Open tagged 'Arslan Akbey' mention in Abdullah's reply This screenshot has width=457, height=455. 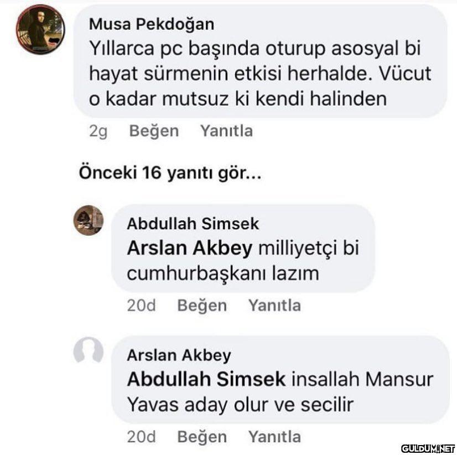[190, 248]
